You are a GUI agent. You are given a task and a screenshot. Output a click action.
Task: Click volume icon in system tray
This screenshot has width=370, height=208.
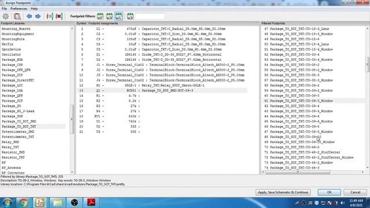click(x=343, y=203)
